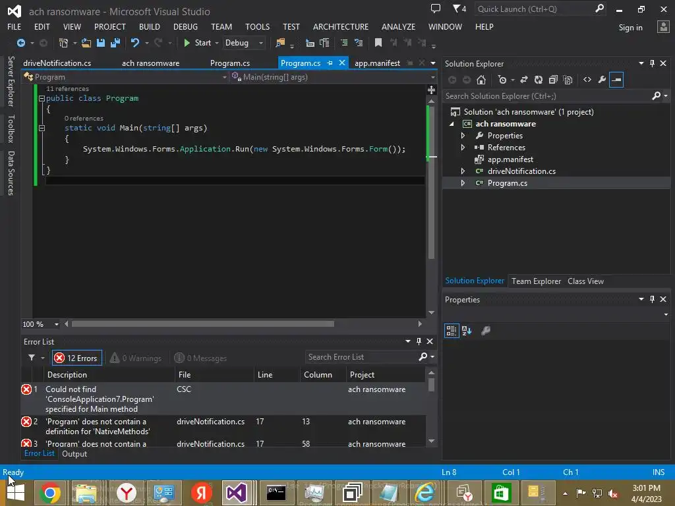Viewport: 675px width, 506px height.
Task: Switch to the Team Explorer tab
Action: point(536,281)
